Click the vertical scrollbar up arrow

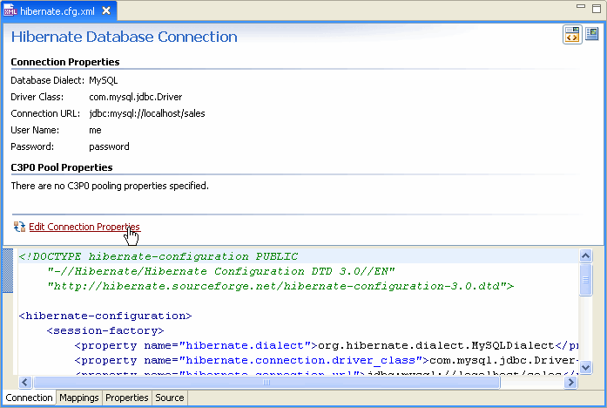click(586, 255)
